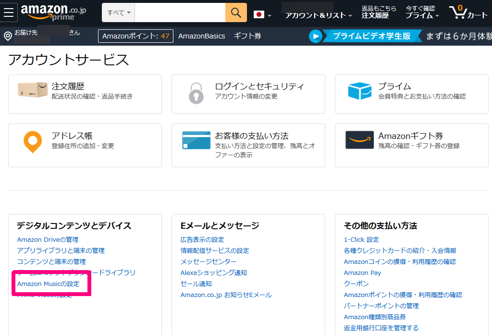Viewport: 492px width, 335px height.
Task: Click Amazon Pay link
Action: (362, 273)
